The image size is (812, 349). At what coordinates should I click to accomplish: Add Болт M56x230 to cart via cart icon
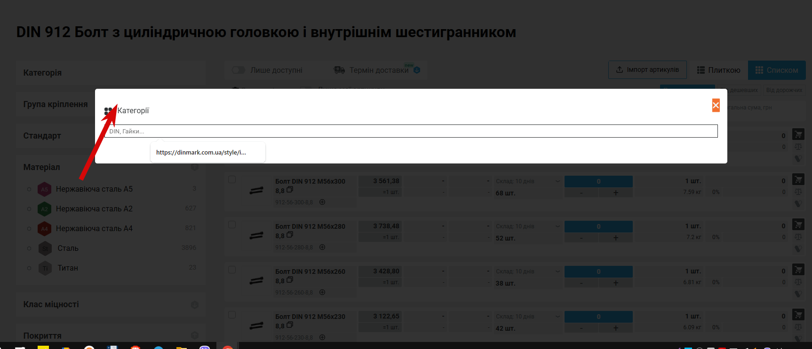798,315
